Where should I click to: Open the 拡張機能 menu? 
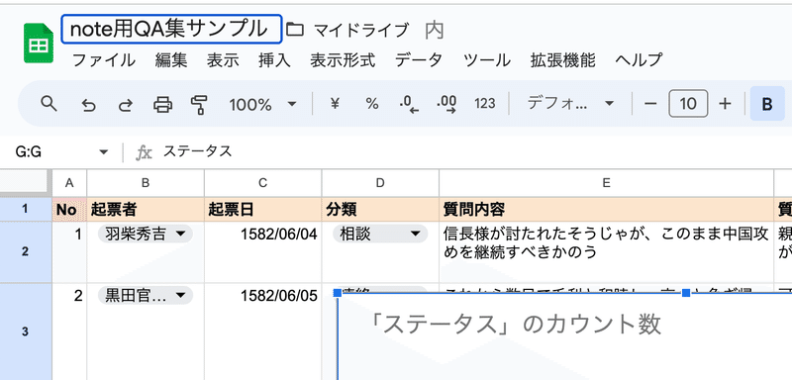click(x=562, y=60)
